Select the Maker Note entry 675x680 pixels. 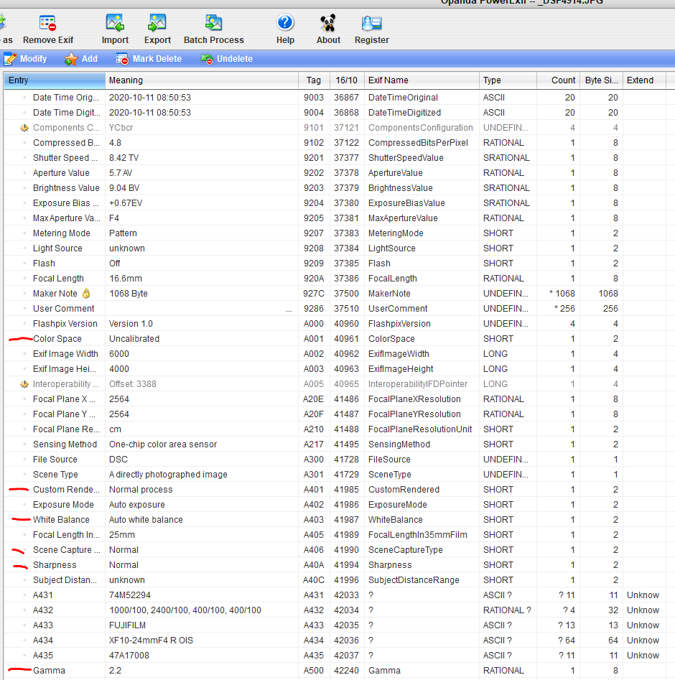click(55, 294)
